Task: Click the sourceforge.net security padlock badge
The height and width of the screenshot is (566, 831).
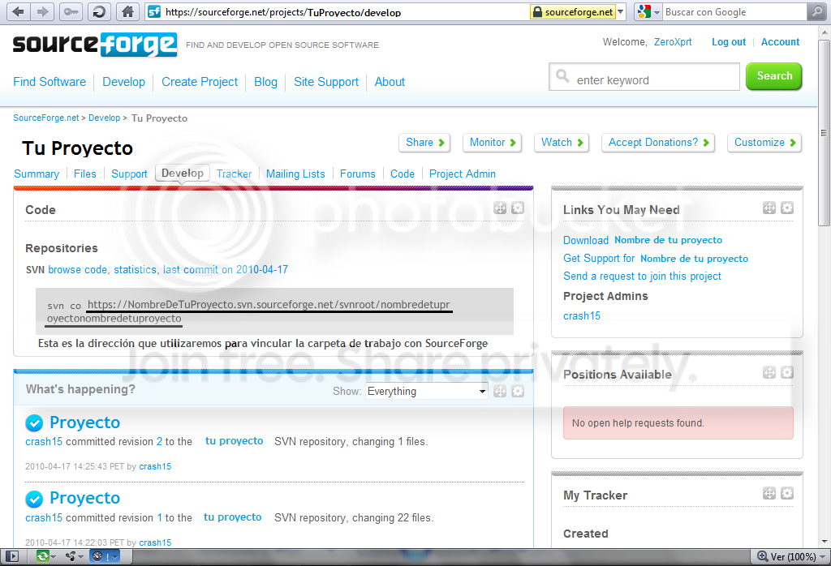Action: 573,11
